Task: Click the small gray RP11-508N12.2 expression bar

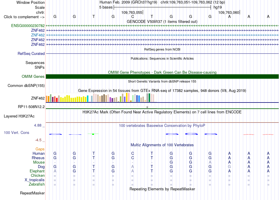Action: click(x=147, y=107)
